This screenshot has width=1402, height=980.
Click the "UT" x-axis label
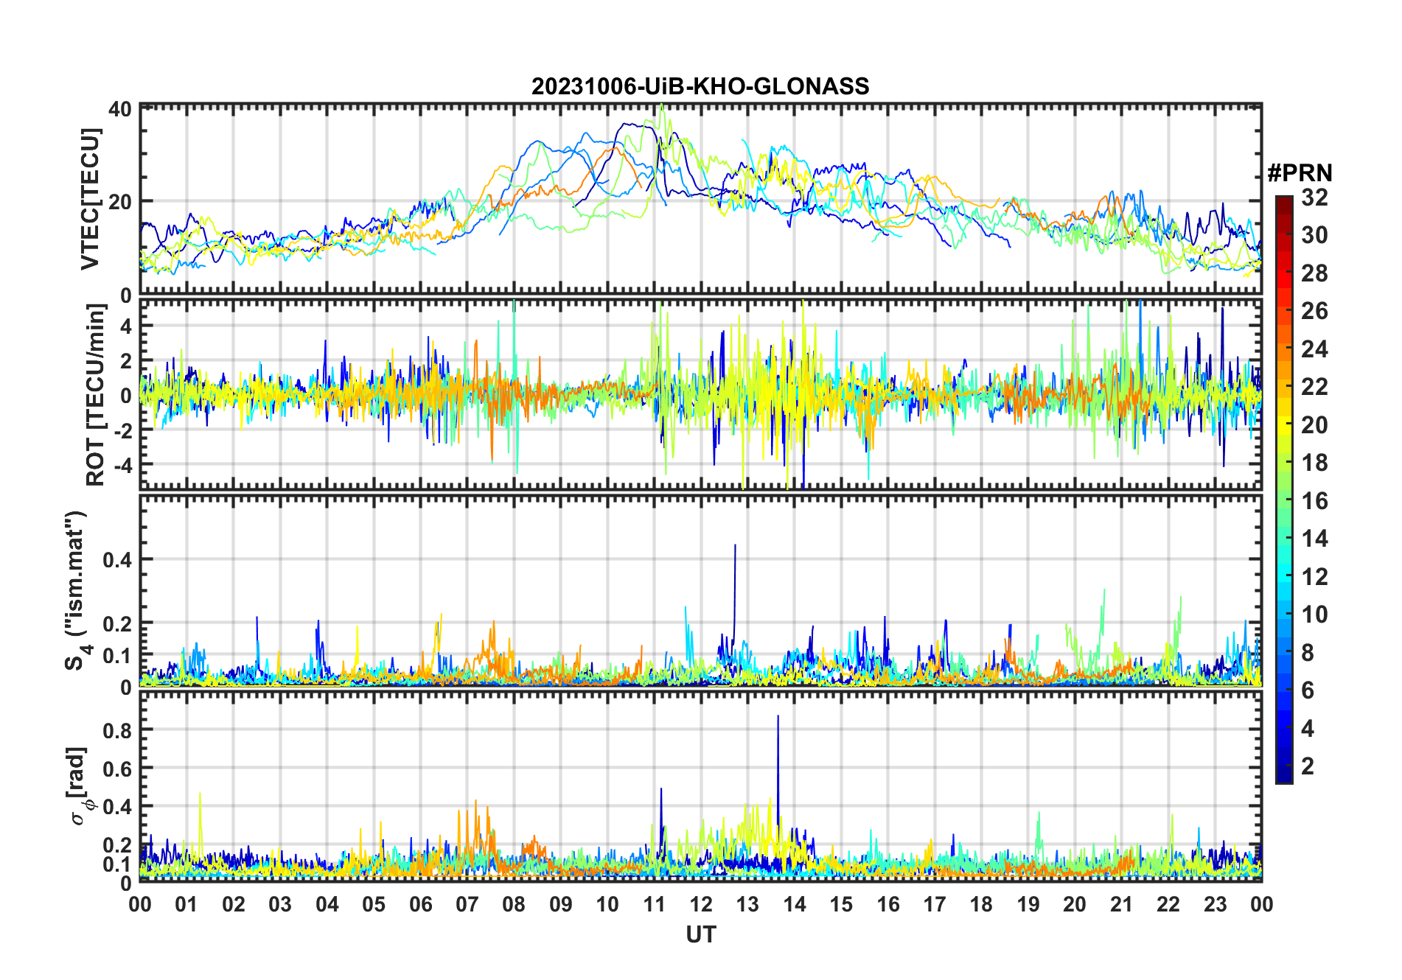[701, 934]
